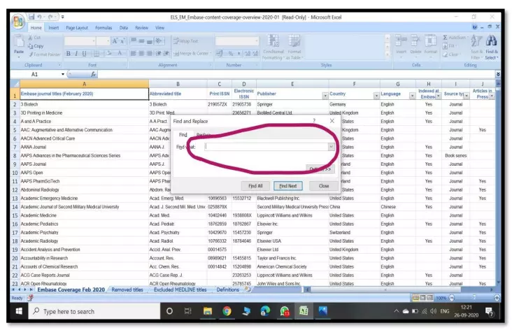Open the Publisher column filter dropdown
The height and width of the screenshot is (330, 512).
point(324,95)
